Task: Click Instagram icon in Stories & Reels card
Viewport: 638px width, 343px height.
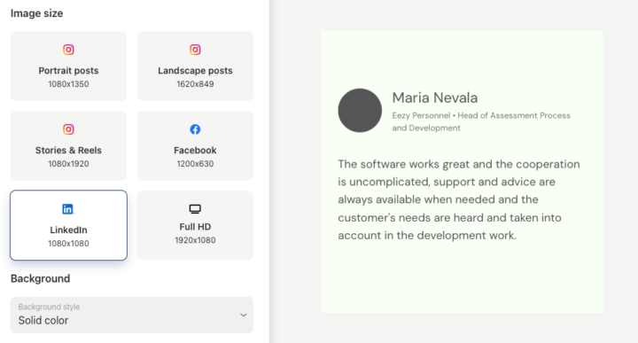Action: [x=68, y=129]
